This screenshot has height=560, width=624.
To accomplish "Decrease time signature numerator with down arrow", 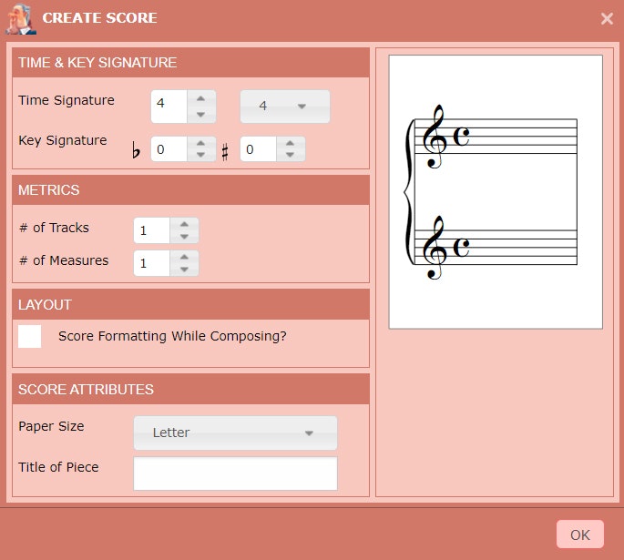I will (201, 115).
